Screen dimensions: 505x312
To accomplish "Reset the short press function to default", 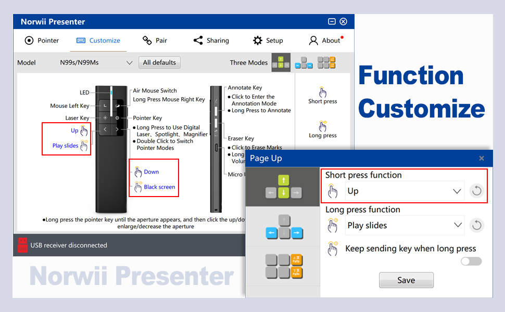I will pos(476,191).
